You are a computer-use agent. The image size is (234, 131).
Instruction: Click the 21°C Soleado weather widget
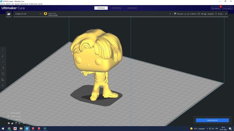click(x=197, y=129)
